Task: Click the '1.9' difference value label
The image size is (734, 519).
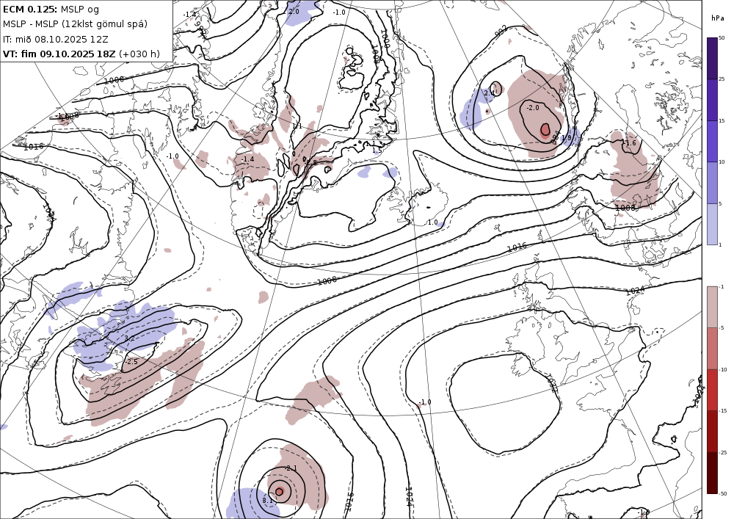Action: pyautogui.click(x=566, y=137)
